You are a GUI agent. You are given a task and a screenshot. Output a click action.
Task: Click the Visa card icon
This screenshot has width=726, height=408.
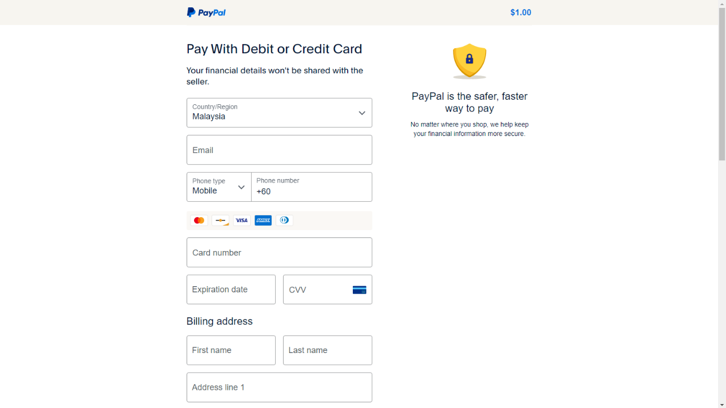pos(242,220)
